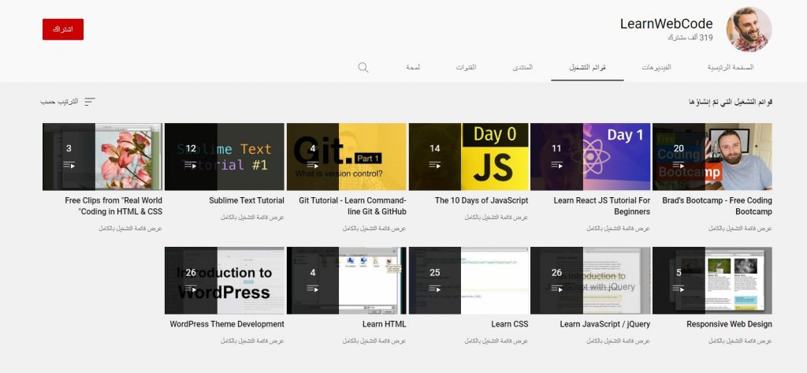Viewport: 807px width, 373px height.
Task: Click the pink flower Free Clips thumbnail
Action: pos(102,157)
